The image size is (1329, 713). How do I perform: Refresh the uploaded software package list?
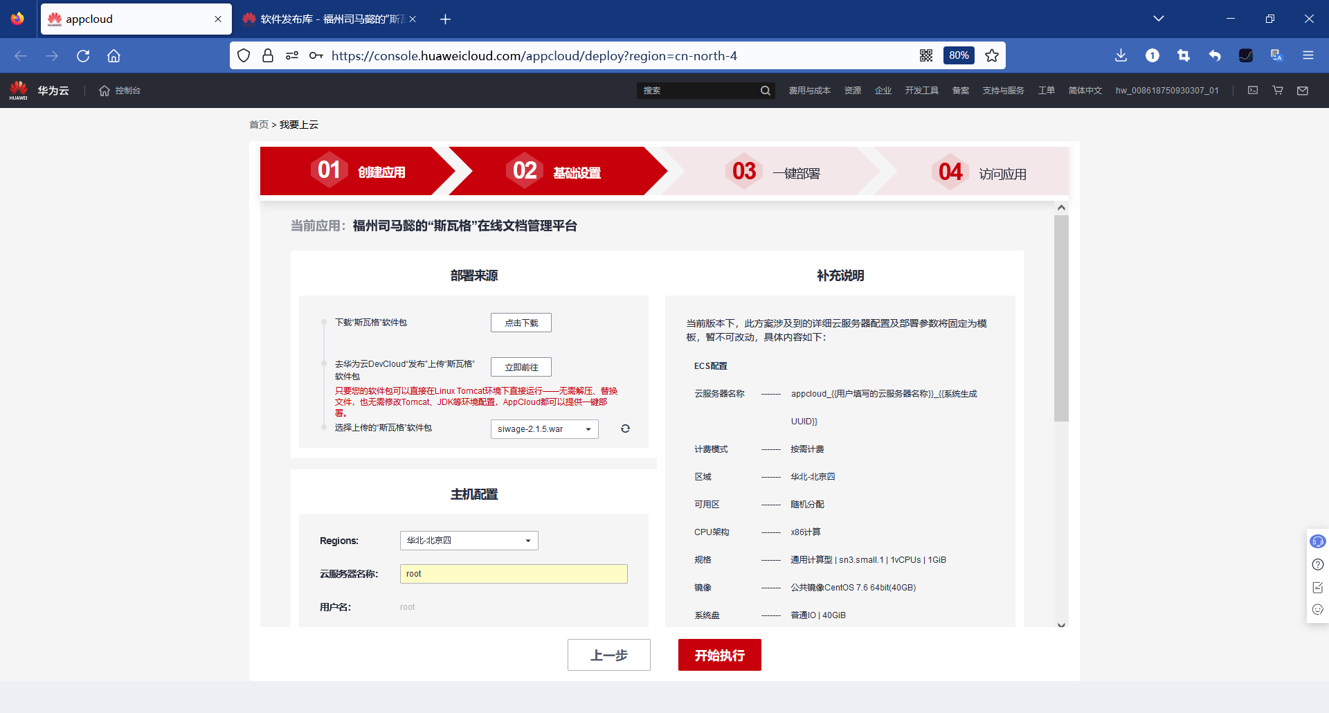tap(625, 428)
